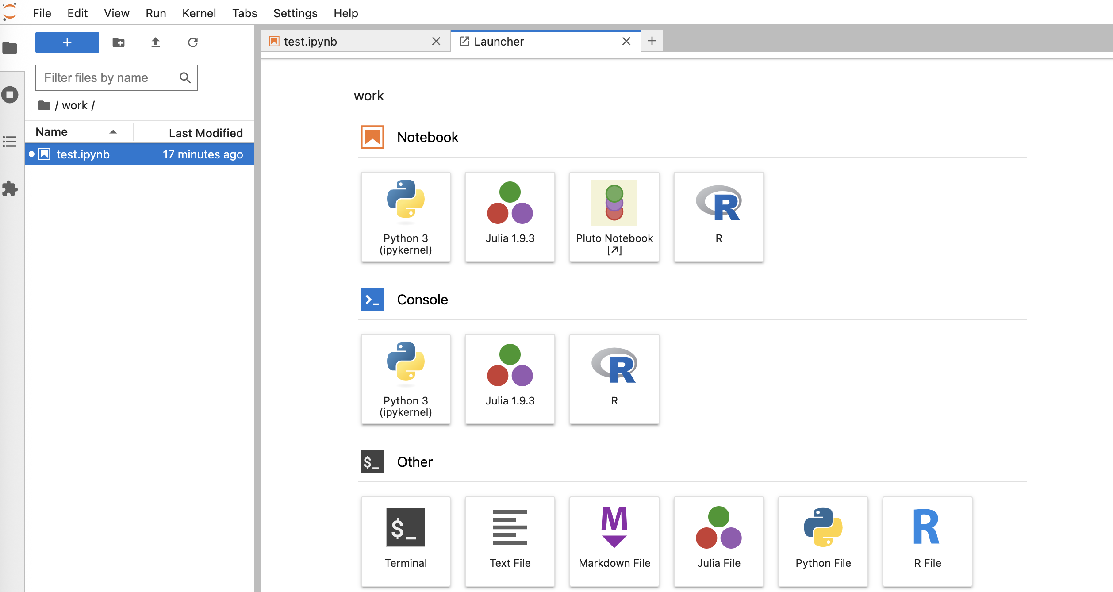Open the Kernel menu
Image resolution: width=1113 pixels, height=592 pixels.
pos(199,13)
